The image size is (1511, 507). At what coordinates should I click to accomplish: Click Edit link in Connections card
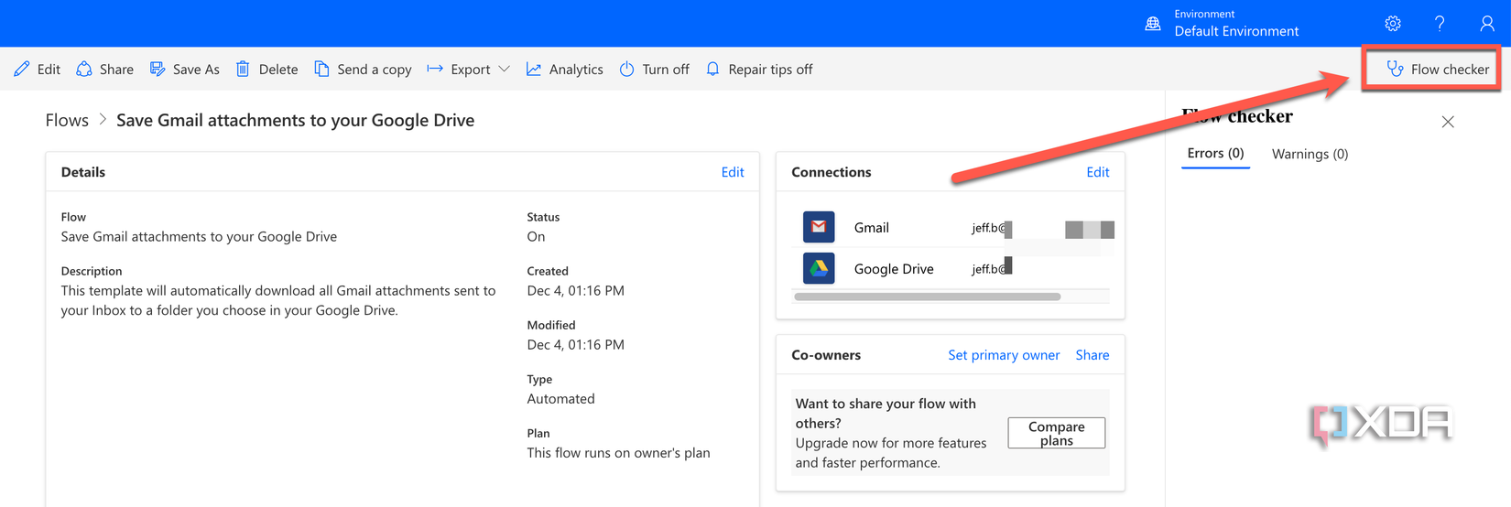click(x=1098, y=172)
